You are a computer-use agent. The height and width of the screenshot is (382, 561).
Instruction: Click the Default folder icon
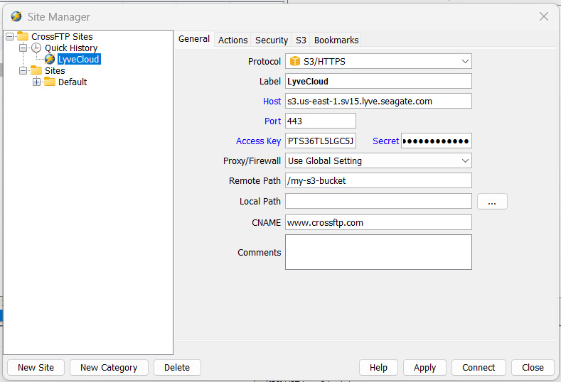coord(50,82)
